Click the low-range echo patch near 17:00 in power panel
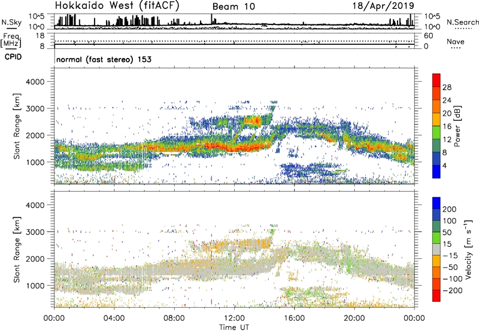 point(313,170)
